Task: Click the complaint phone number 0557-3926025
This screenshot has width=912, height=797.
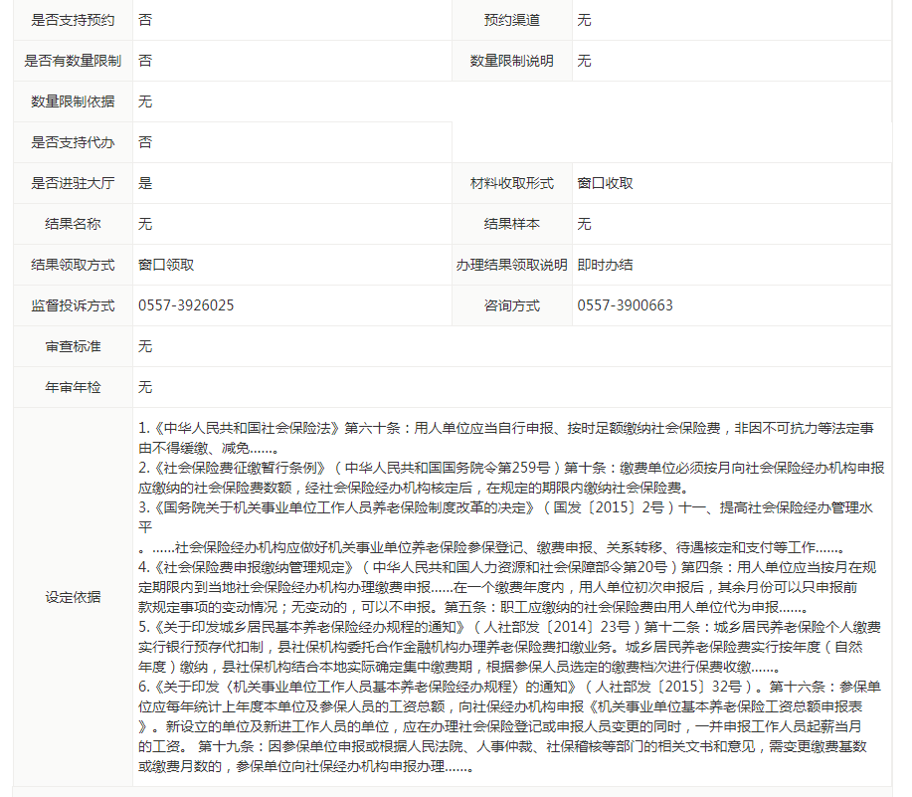Action: coord(186,305)
